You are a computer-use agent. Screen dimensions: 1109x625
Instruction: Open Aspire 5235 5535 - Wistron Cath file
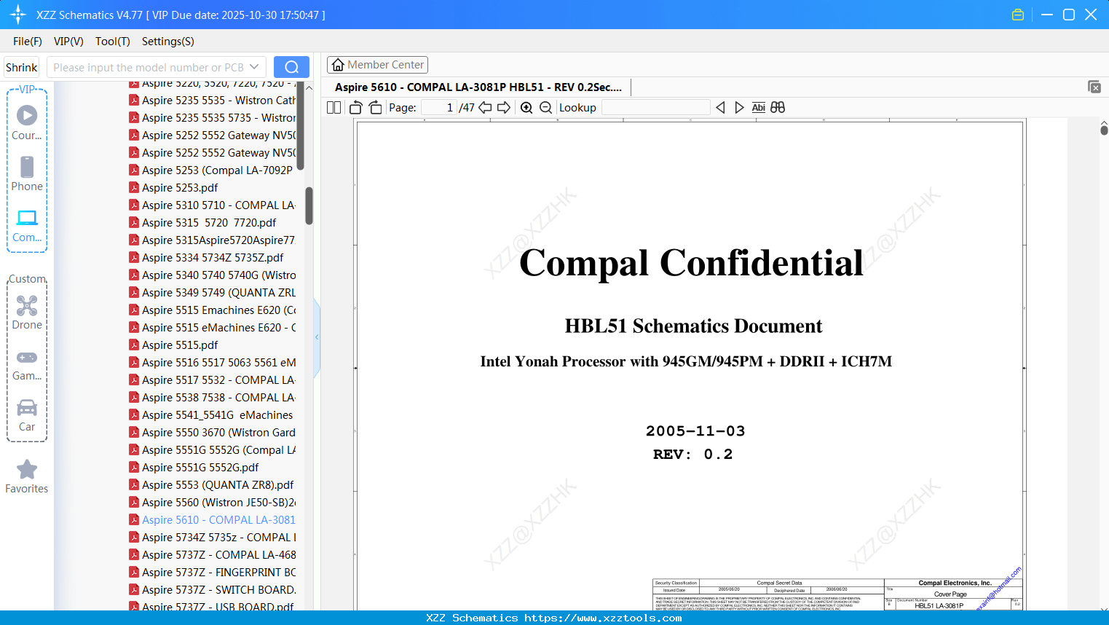213,101
